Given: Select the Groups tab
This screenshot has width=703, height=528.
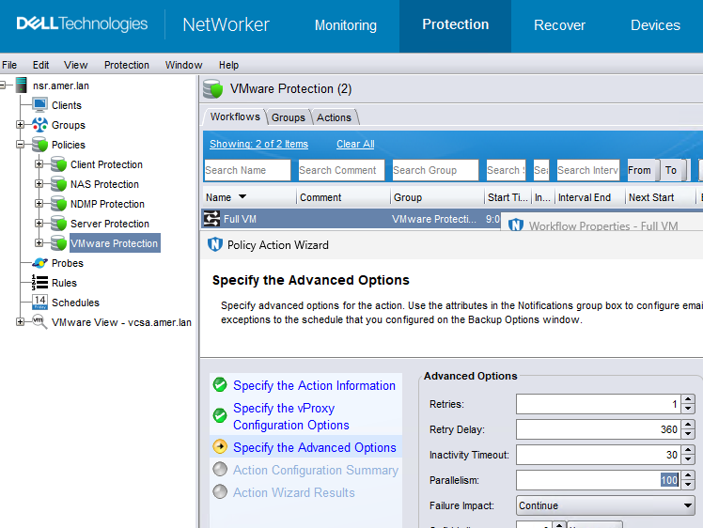Looking at the screenshot, I should click(289, 117).
